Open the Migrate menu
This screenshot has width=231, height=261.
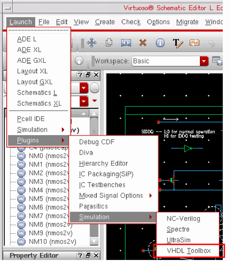[187, 22]
